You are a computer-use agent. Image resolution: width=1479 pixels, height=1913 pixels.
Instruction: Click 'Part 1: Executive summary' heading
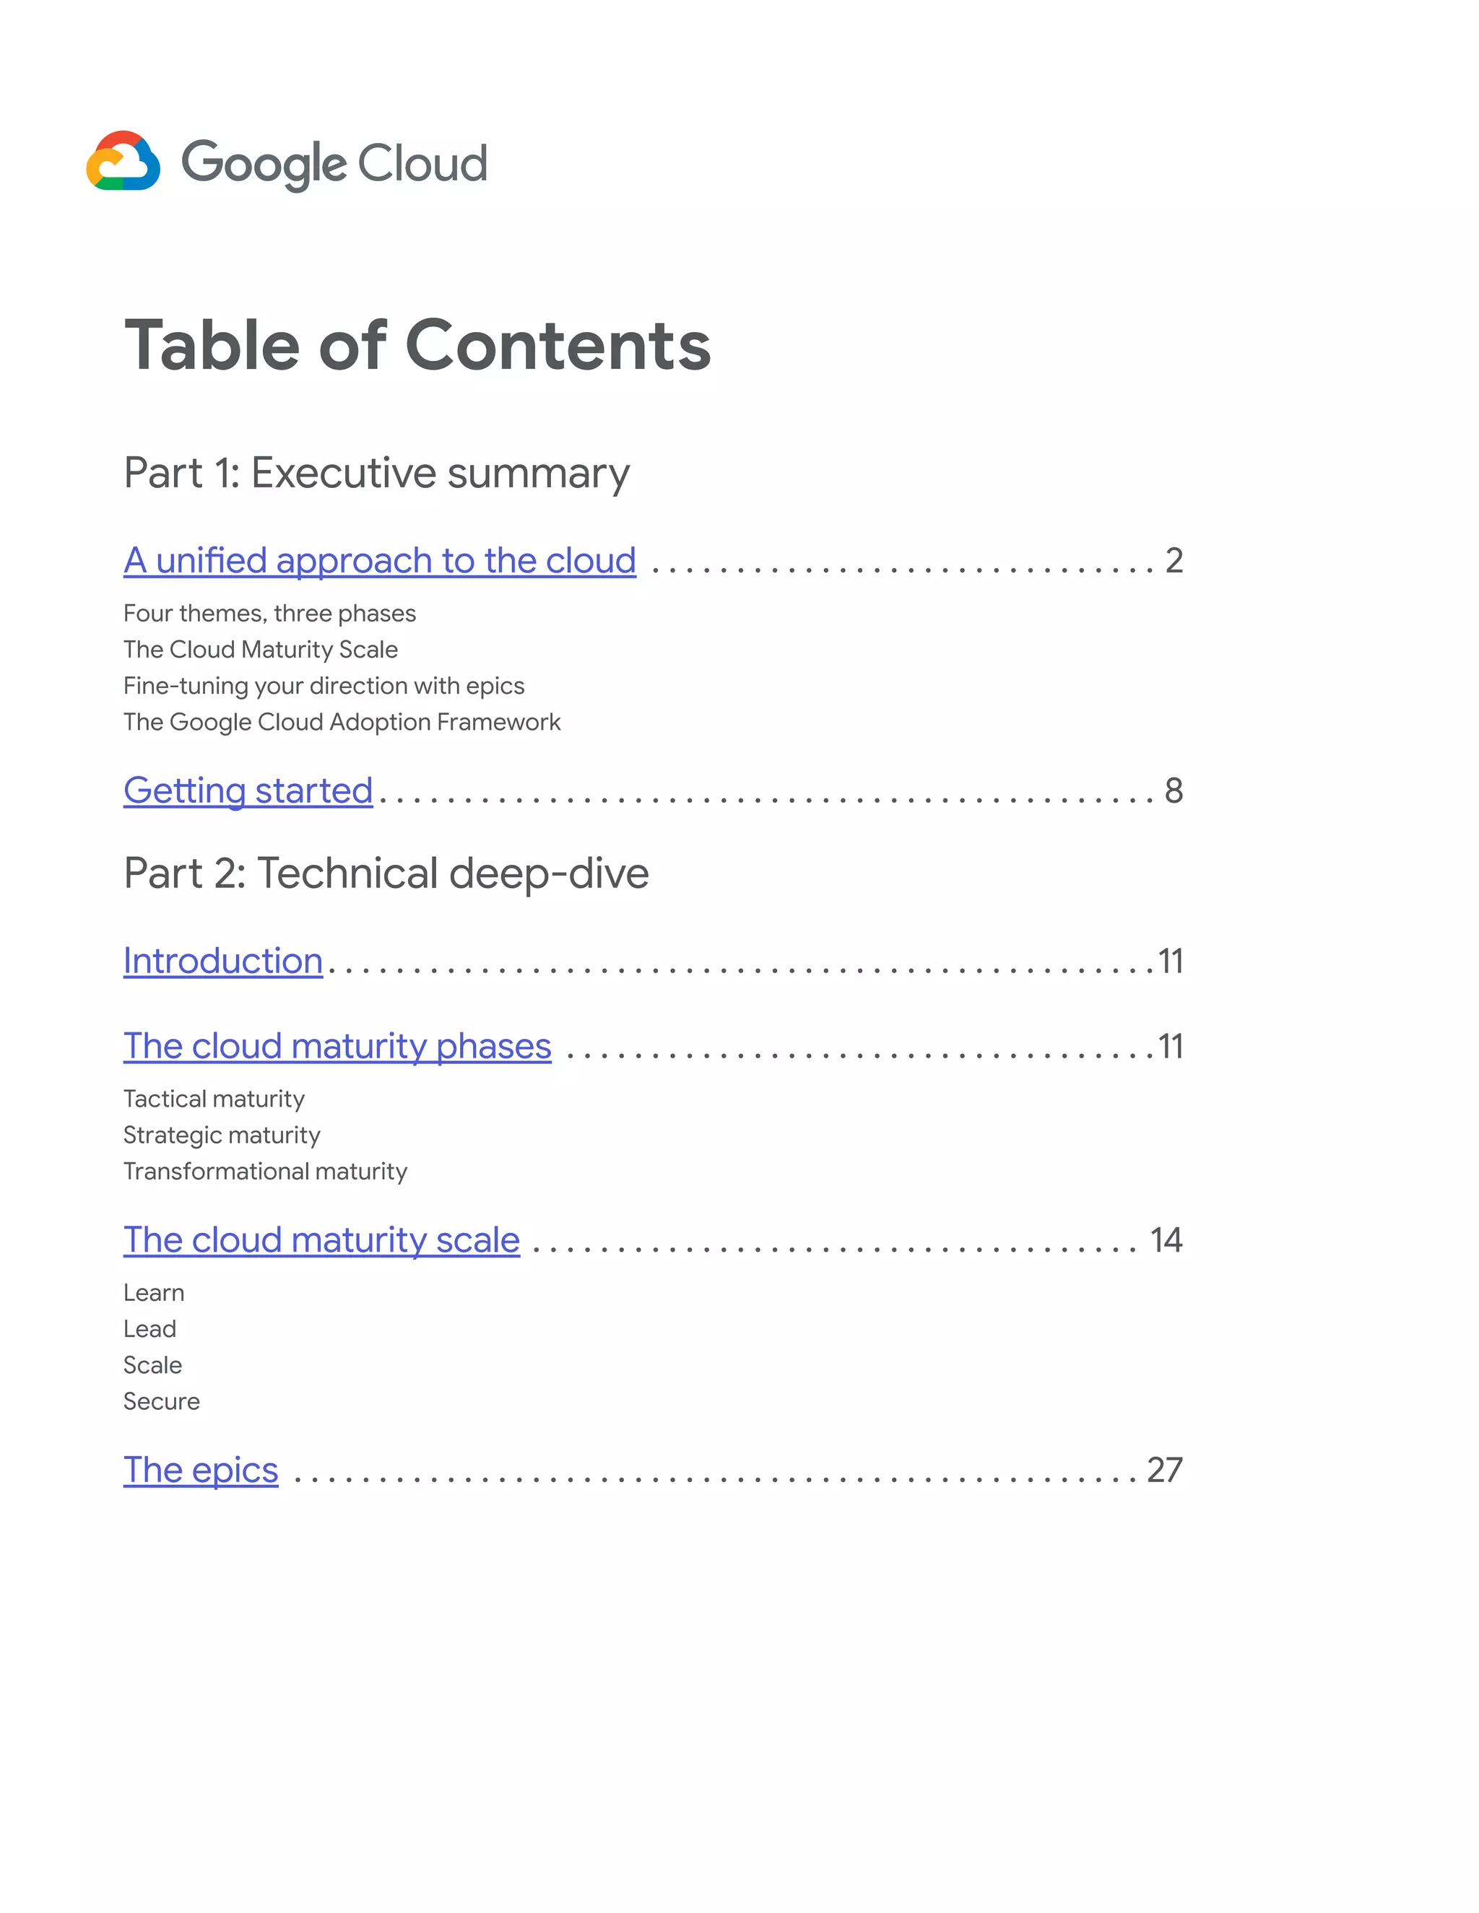(x=377, y=473)
